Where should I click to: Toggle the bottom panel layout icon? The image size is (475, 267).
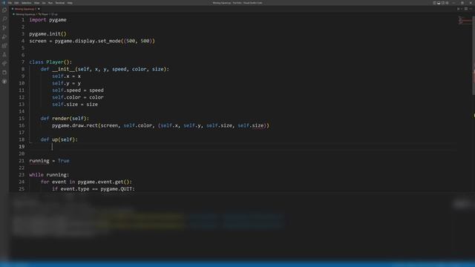point(439,3)
